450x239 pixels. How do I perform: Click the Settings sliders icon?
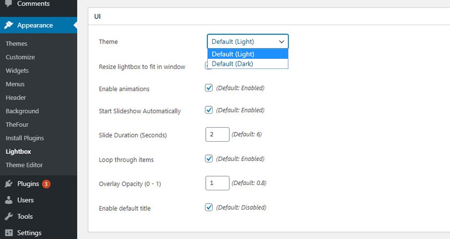point(9,233)
